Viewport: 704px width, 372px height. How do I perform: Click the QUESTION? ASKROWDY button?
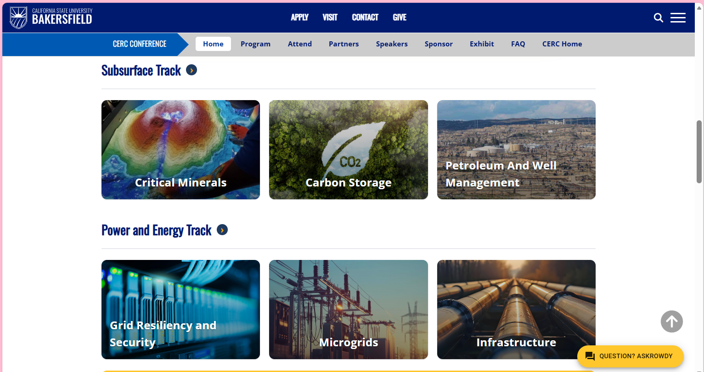point(631,356)
